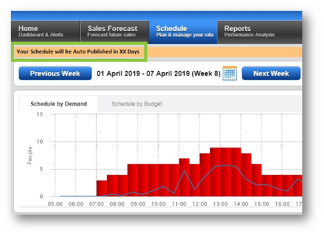Open the calendar date picker icon
Screen dimensions: 324x232
tap(230, 74)
